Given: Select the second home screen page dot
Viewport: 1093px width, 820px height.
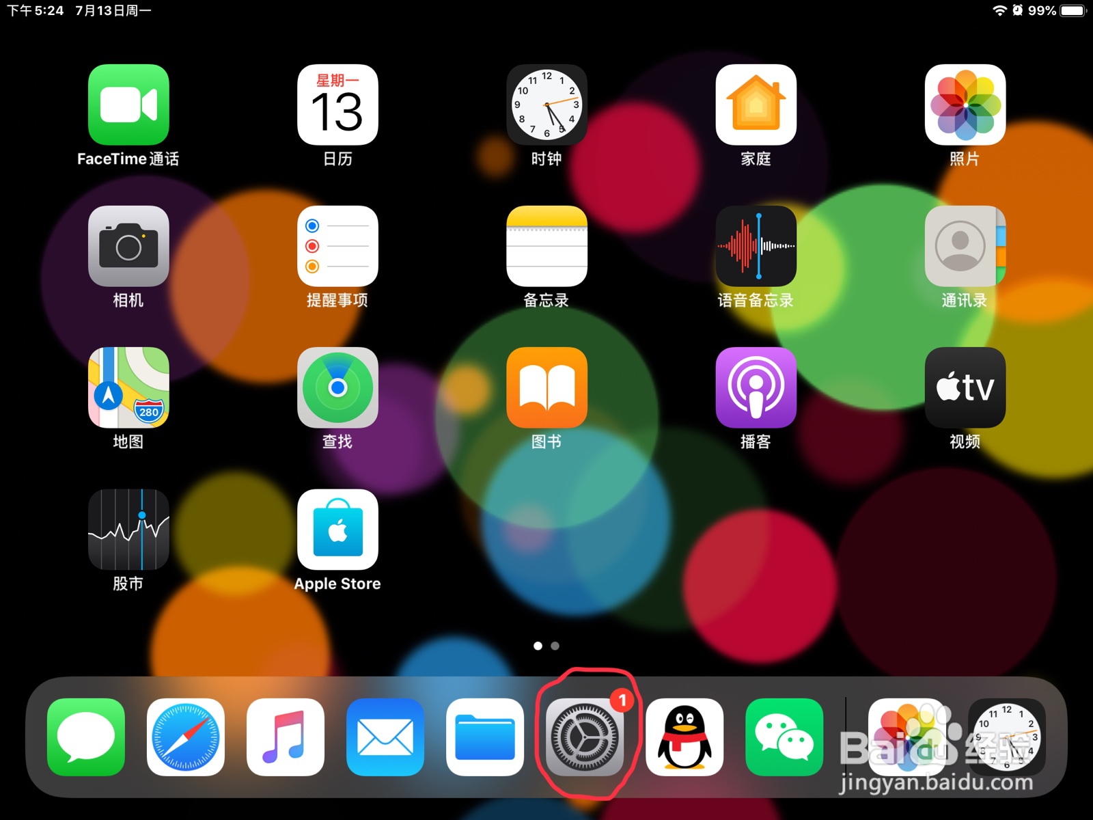Looking at the screenshot, I should tap(555, 645).
